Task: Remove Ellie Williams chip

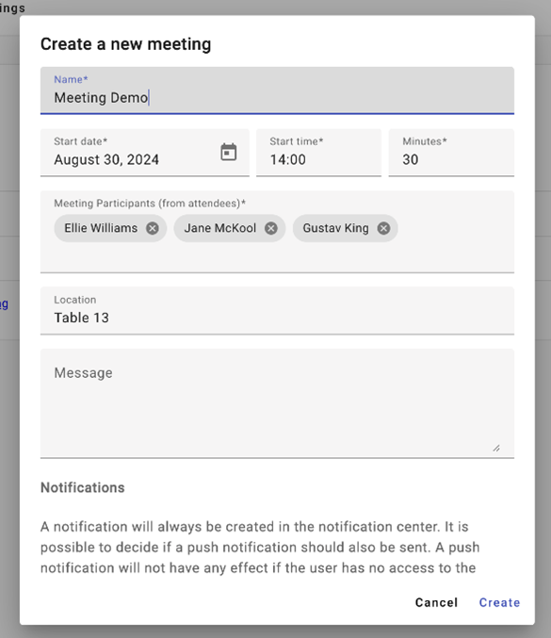Action: 153,229
